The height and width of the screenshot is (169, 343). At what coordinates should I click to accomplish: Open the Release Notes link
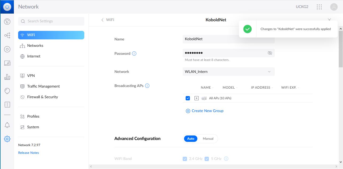(29, 153)
